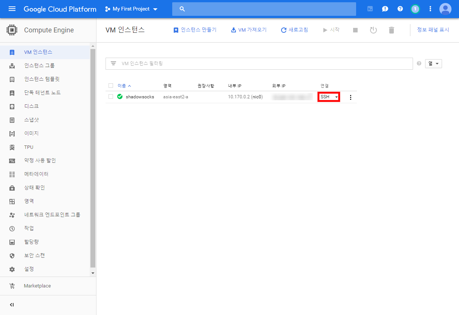Click the 스냅샷 snapshot icon in the sidebar
The height and width of the screenshot is (315, 459).
[12, 120]
